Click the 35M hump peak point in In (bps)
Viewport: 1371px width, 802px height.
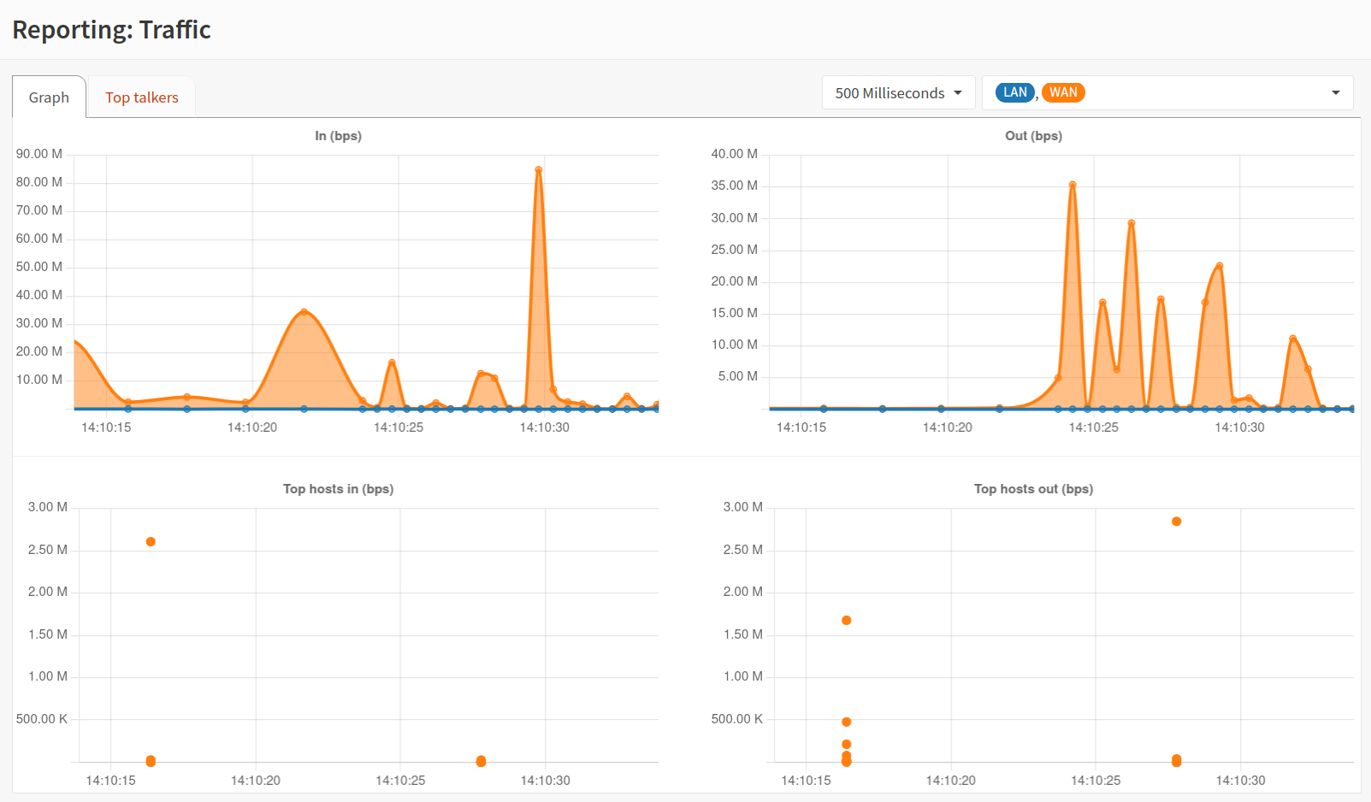coord(304,312)
